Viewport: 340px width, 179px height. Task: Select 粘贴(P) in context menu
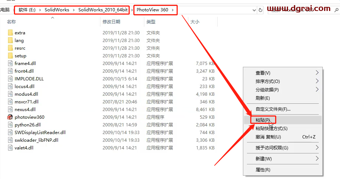click(x=283, y=120)
